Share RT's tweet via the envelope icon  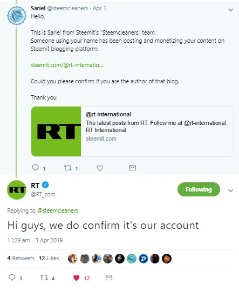click(x=109, y=278)
